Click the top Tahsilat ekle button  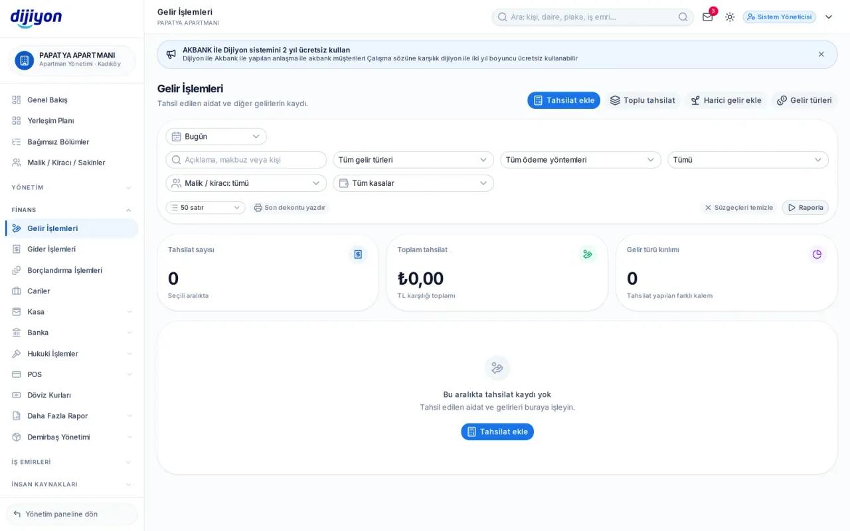564,100
